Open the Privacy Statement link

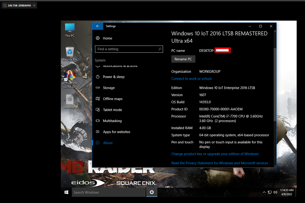click(x=220, y=163)
